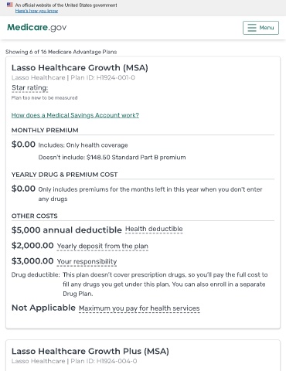
Task: Show the Health deductible definition
Action: tap(154, 229)
